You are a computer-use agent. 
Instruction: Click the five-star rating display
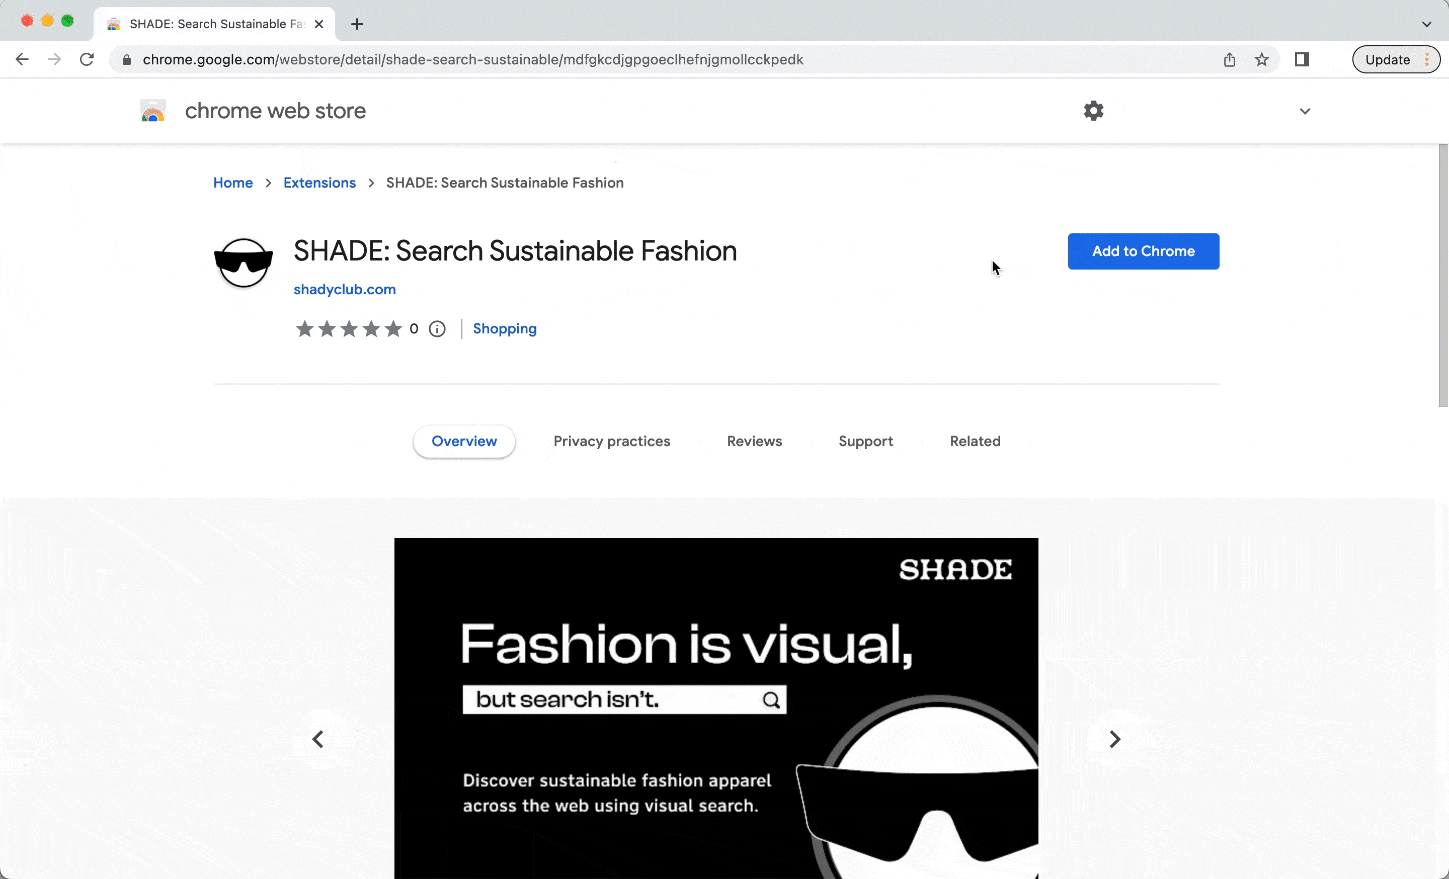coord(349,328)
